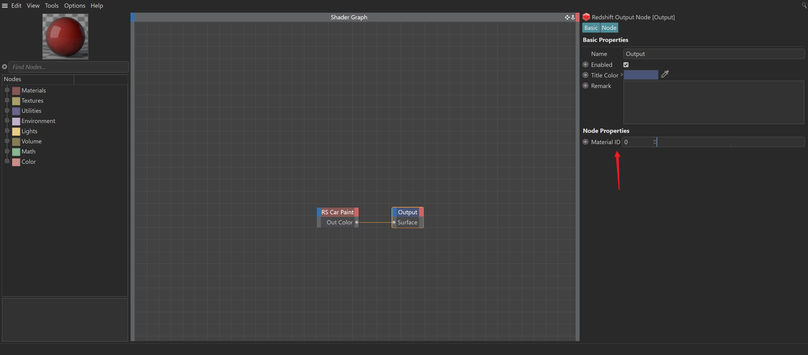Toggle the Material ID animation dot
The width and height of the screenshot is (808, 355).
(585, 142)
